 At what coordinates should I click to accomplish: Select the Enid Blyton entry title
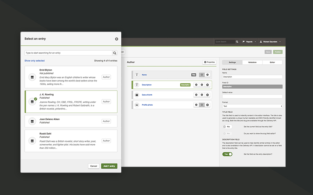click(46, 70)
